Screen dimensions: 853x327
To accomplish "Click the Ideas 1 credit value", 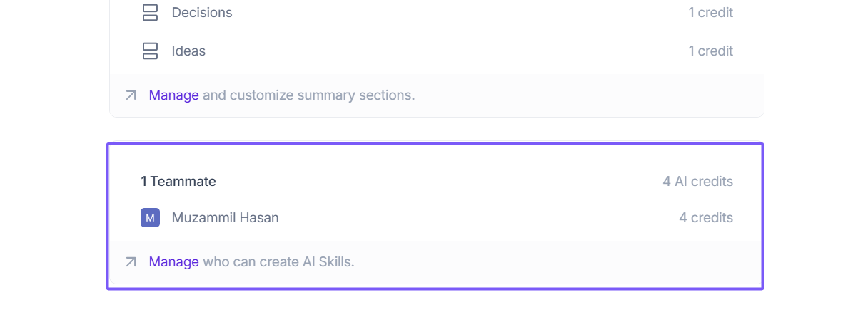I will [710, 51].
